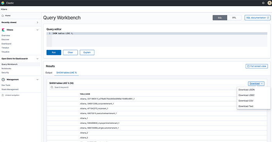Run the SQL query

point(54,52)
